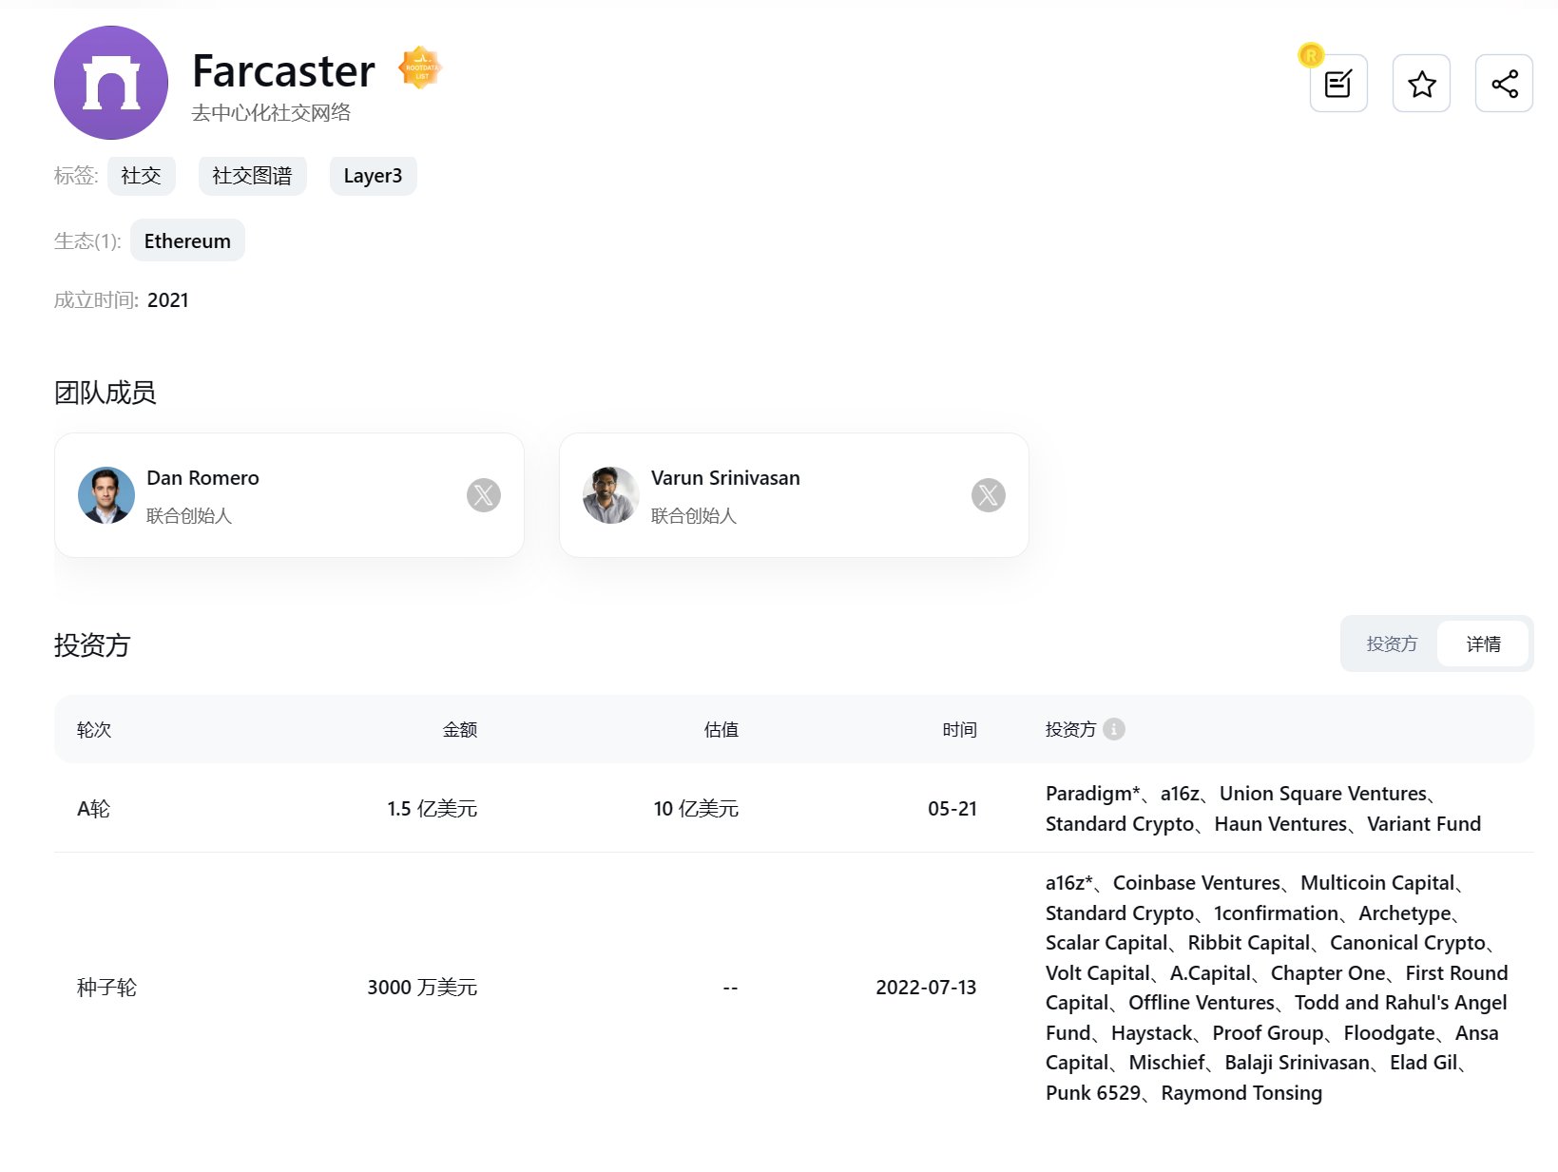Click the Farcaster purple logo
Screen dimensions: 1558x1172
pos(111,83)
